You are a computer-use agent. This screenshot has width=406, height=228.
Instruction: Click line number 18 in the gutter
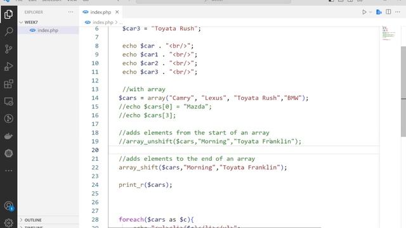[x=95, y=132]
